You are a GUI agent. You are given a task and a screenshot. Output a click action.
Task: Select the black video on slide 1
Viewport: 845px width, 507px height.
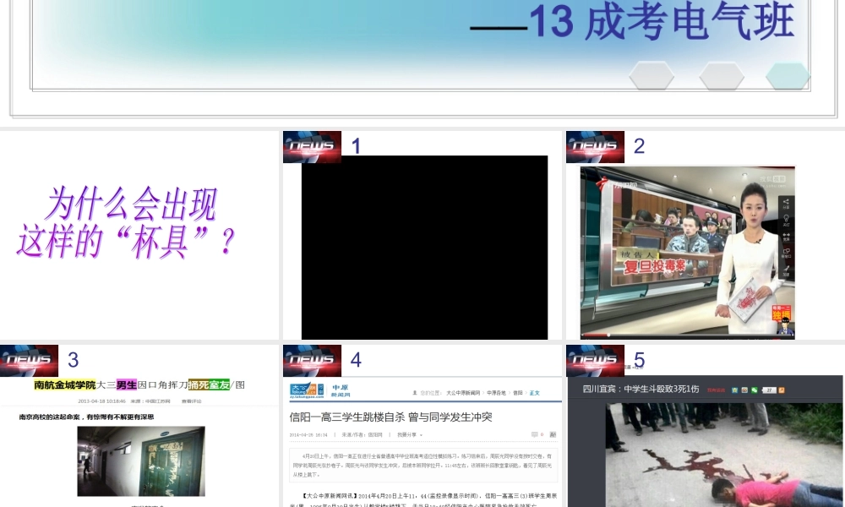[x=425, y=248]
